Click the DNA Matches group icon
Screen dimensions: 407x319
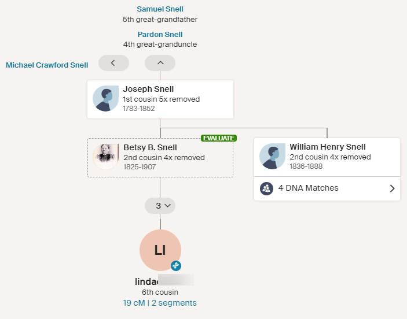pyautogui.click(x=266, y=188)
